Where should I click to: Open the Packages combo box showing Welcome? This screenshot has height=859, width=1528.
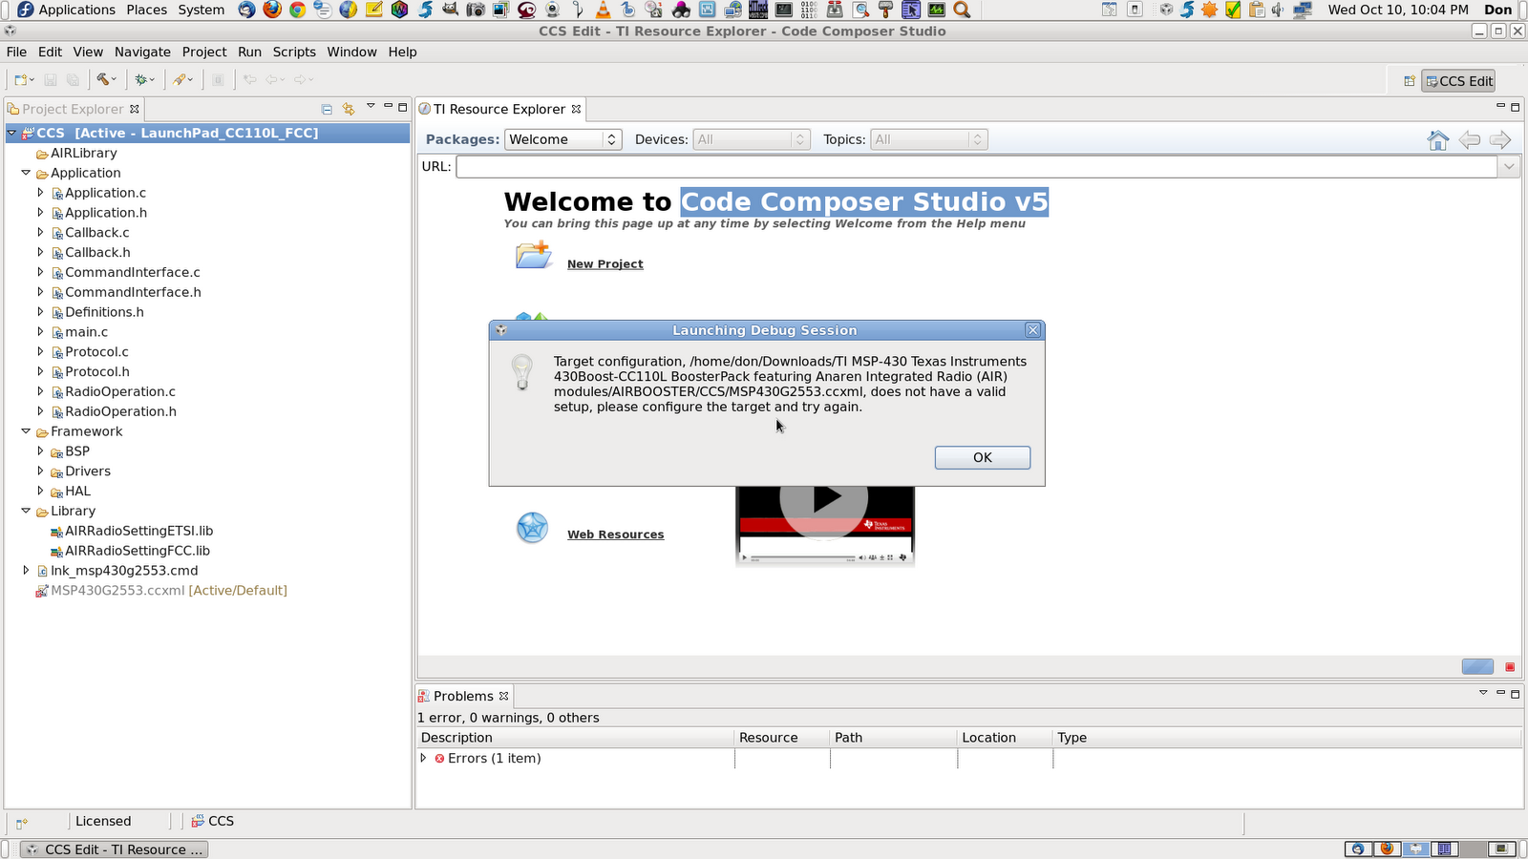563,139
